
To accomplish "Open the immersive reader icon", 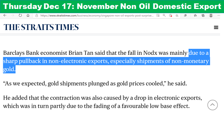I will click(158, 15).
